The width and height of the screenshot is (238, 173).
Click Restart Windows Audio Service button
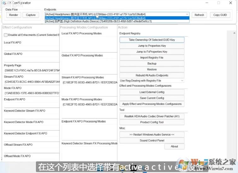[x=152, y=135]
